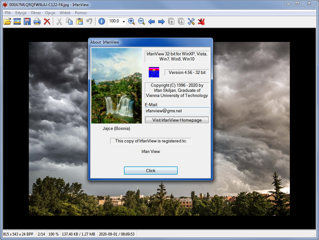The width and height of the screenshot is (319, 240).
Task: Click the 'Click' button in About dialog
Action: click(x=151, y=171)
